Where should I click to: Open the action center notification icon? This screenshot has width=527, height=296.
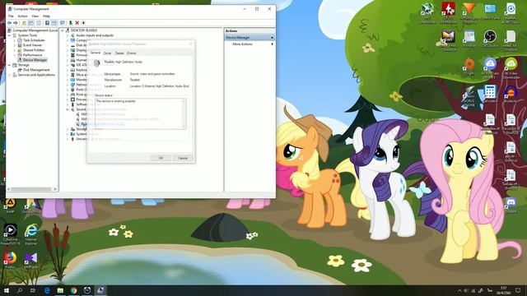(x=518, y=290)
